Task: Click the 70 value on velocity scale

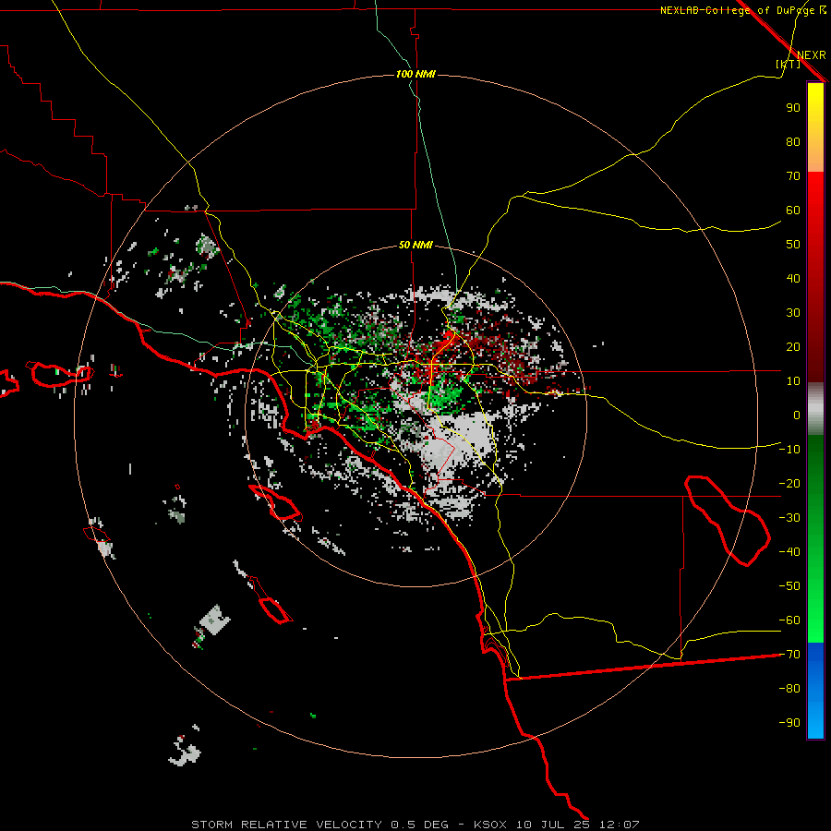Action: pos(793,176)
